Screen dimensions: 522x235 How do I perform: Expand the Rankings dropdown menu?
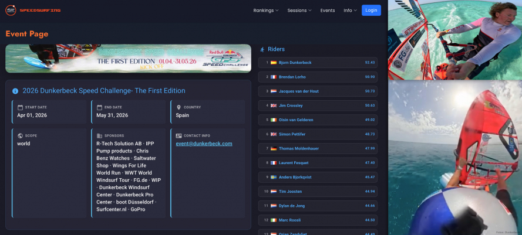click(x=266, y=11)
